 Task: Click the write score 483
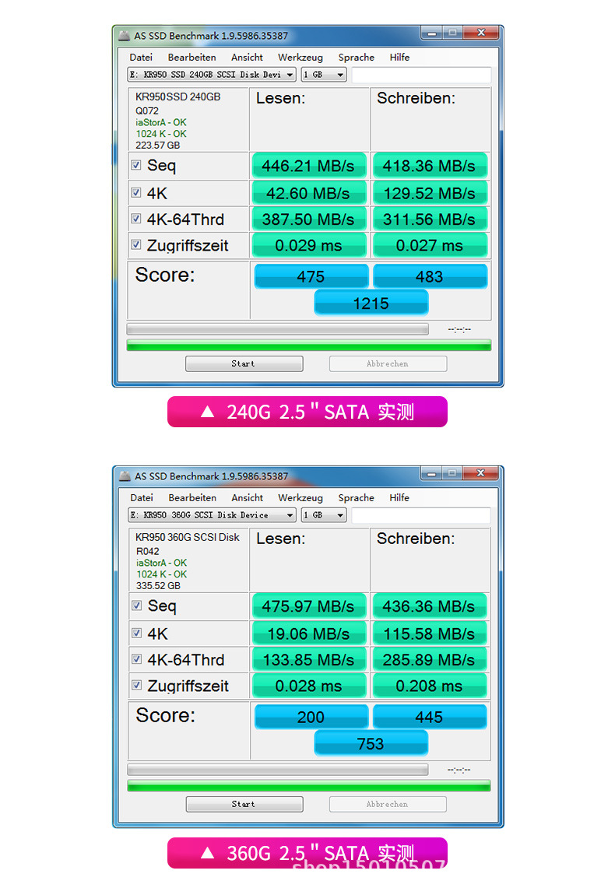(x=430, y=276)
